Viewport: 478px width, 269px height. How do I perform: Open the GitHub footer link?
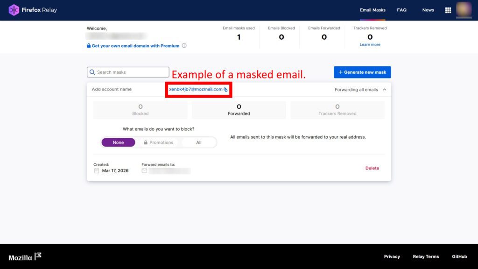point(459,256)
